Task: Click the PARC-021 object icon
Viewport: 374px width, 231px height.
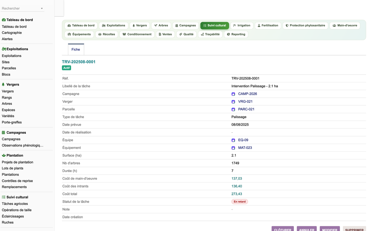Action: [x=233, y=109]
